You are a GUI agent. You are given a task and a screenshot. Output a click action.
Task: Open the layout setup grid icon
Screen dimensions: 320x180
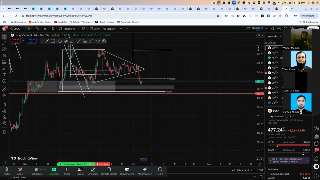pos(83,29)
